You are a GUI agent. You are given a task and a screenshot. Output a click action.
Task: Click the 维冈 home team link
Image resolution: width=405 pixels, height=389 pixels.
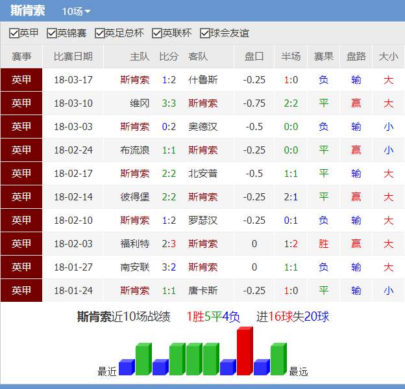coord(140,103)
